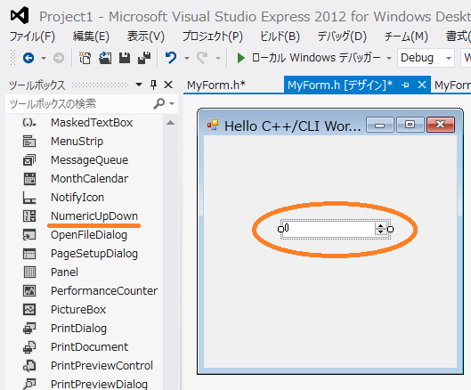Open the チーム(M) menu

(x=406, y=37)
